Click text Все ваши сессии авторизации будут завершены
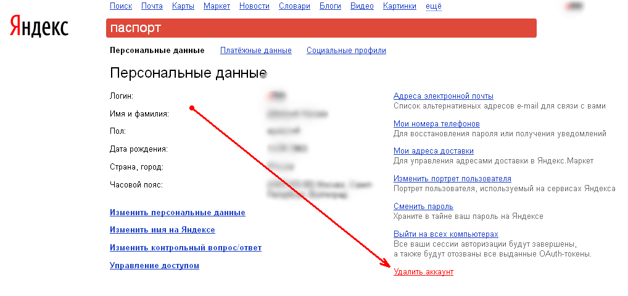Image resolution: width=628 pixels, height=296 pixels. click(x=485, y=244)
